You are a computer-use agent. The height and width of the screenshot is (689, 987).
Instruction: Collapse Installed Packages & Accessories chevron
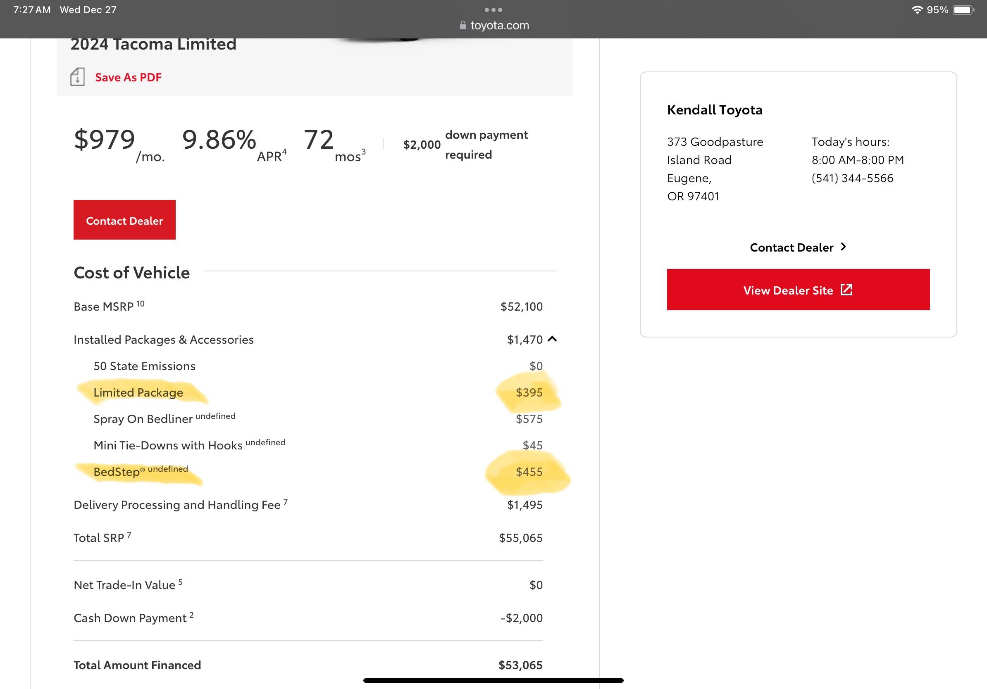pos(552,339)
